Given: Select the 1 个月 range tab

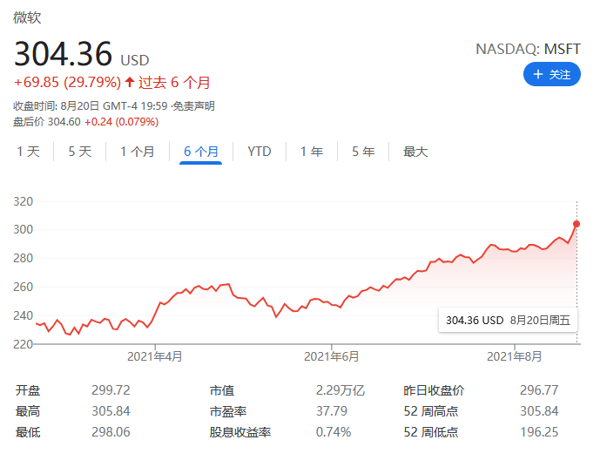Looking at the screenshot, I should pyautogui.click(x=138, y=152).
